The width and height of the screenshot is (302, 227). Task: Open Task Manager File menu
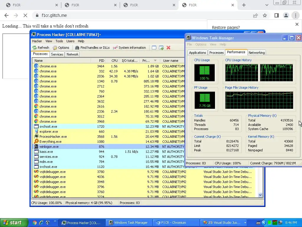coord(189,44)
